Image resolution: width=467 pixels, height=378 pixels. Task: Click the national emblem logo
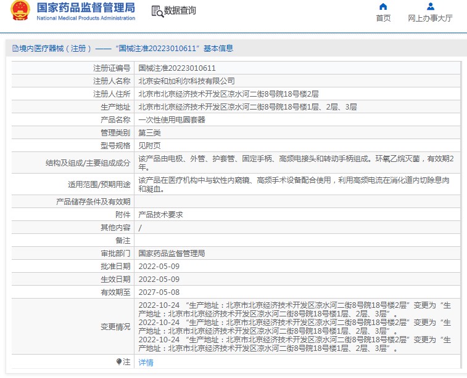click(20, 11)
